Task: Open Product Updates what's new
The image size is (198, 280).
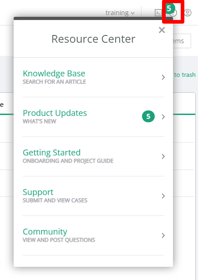Action: (x=93, y=117)
